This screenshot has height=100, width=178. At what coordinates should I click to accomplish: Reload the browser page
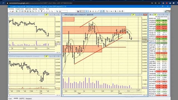pyautogui.click(x=3, y=3)
